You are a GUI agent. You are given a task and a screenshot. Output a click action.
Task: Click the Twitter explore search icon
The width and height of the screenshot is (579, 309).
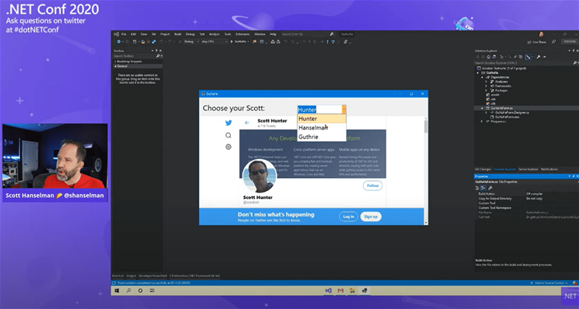click(x=229, y=135)
